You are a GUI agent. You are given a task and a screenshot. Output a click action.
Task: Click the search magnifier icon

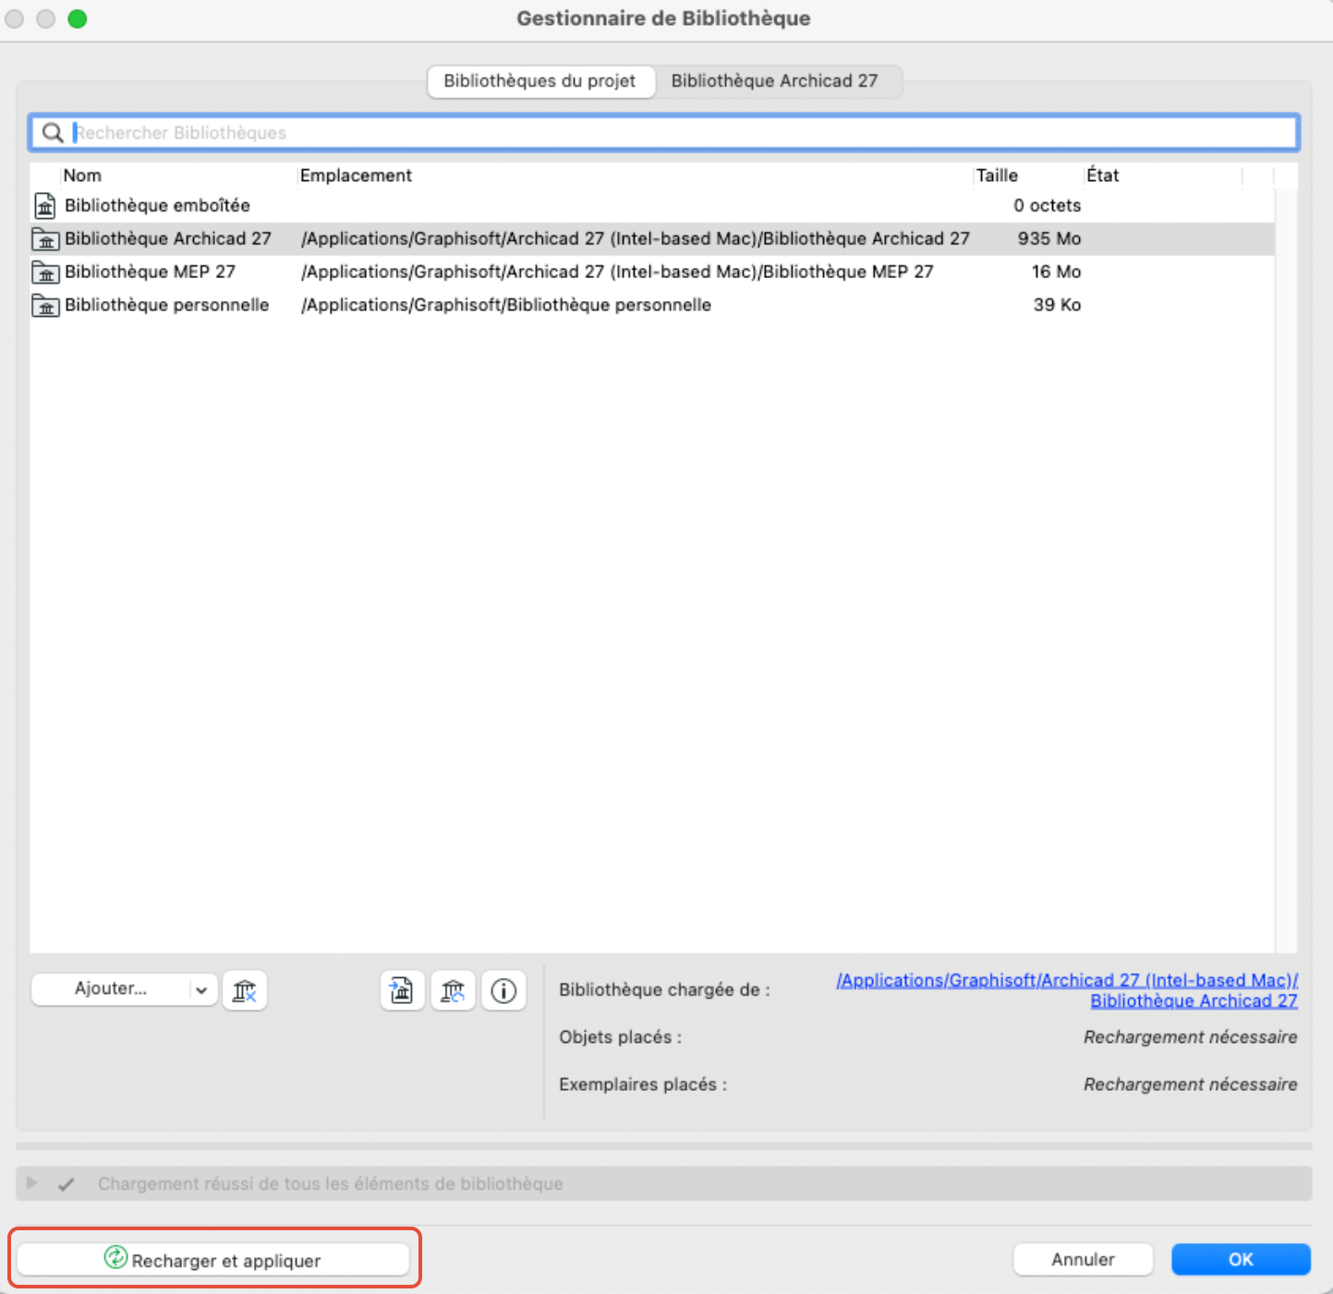pyautogui.click(x=53, y=133)
